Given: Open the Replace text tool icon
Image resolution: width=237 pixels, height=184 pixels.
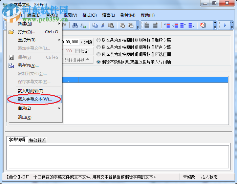Looking at the screenshot, I should 83,25.
